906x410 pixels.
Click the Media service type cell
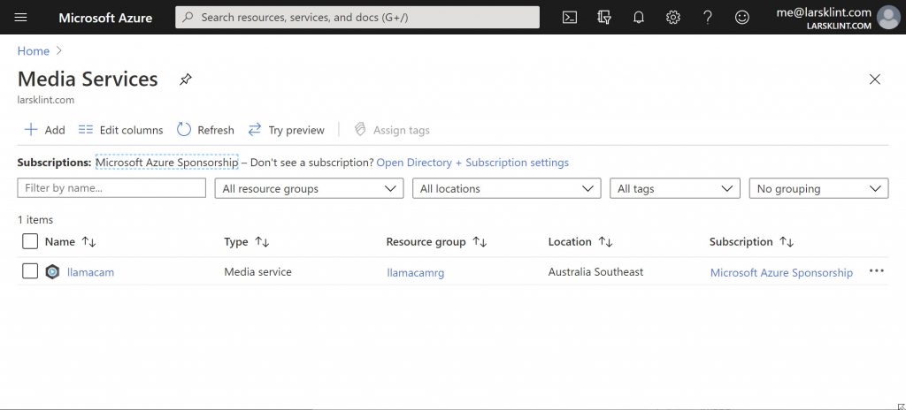tap(257, 271)
